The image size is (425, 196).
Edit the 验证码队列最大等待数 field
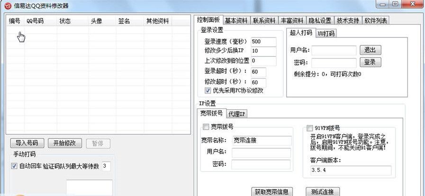[106, 166]
